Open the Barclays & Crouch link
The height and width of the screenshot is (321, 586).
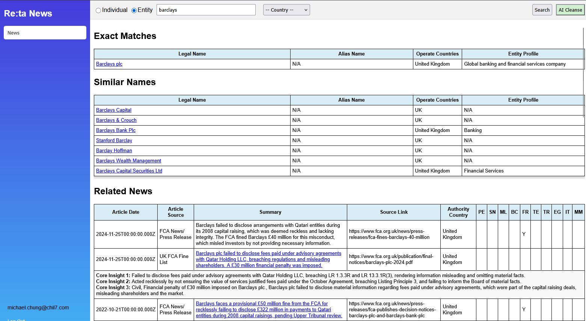(x=116, y=120)
